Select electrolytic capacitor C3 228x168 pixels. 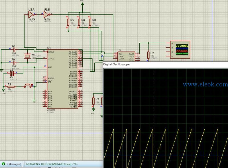12,74
